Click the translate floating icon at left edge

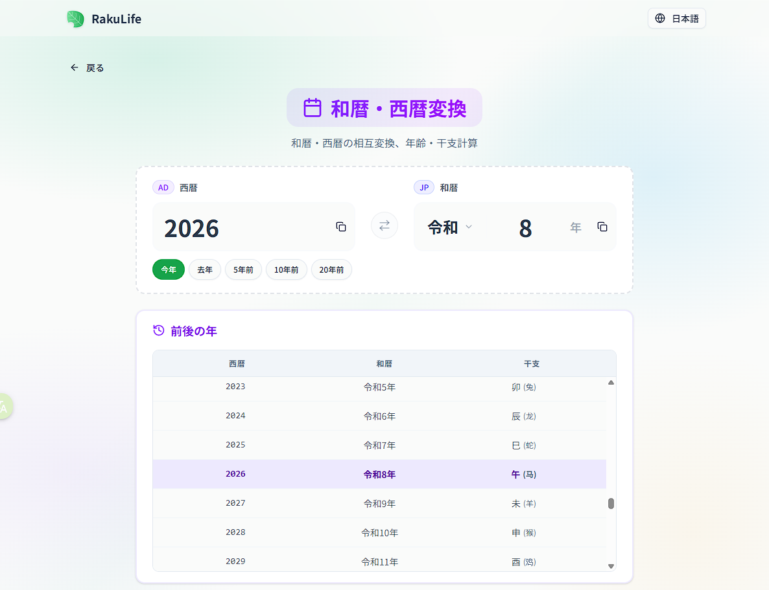4,407
